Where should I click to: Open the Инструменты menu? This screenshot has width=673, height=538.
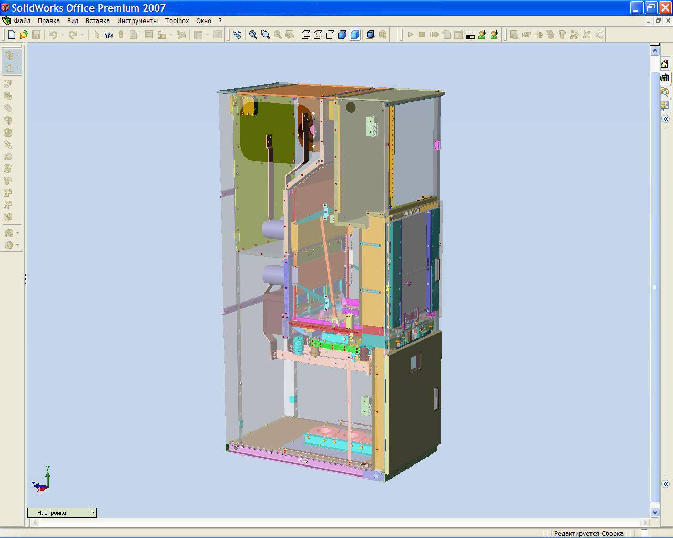coord(137,21)
